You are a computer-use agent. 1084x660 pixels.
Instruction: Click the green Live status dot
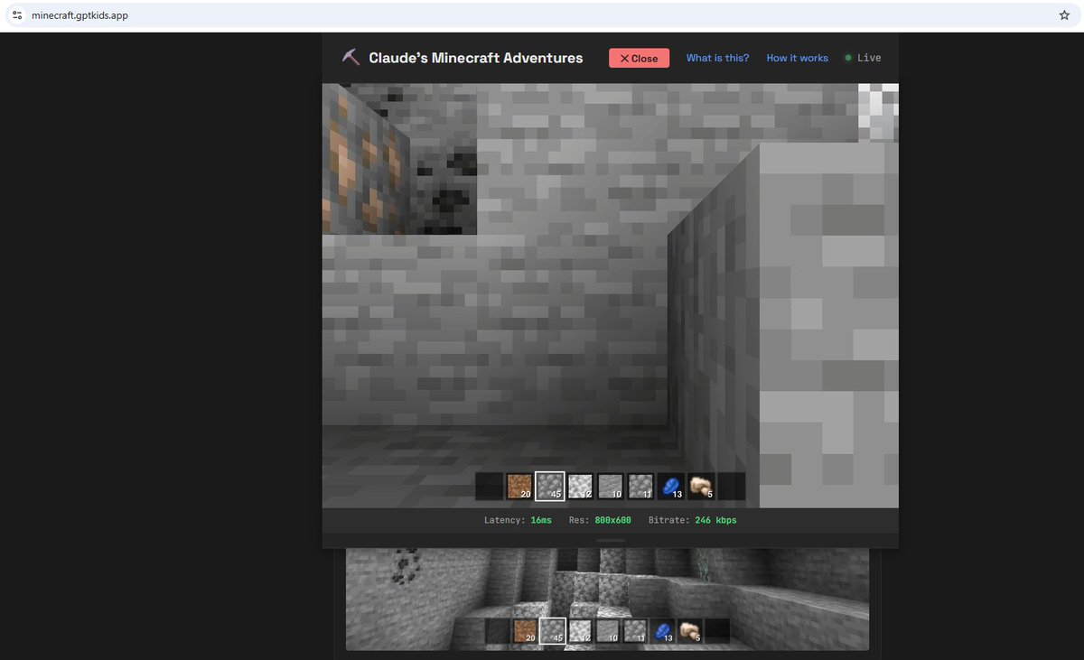click(x=848, y=58)
